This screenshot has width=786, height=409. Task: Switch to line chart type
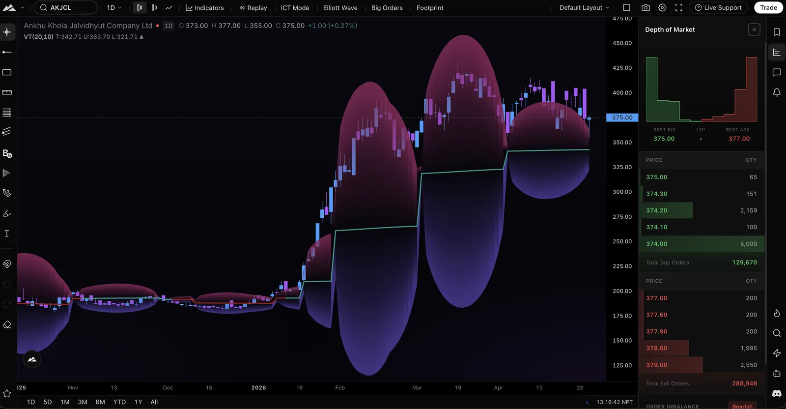(169, 8)
